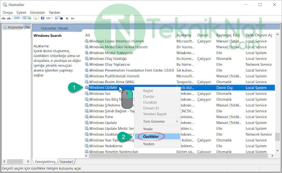The height and width of the screenshot is (173, 282).
Task: Open the Eylem menu
Action: pos(21,13)
